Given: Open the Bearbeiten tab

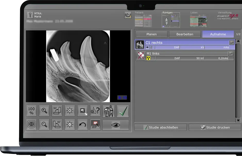Looking at the screenshot, I should pyautogui.click(x=185, y=34).
